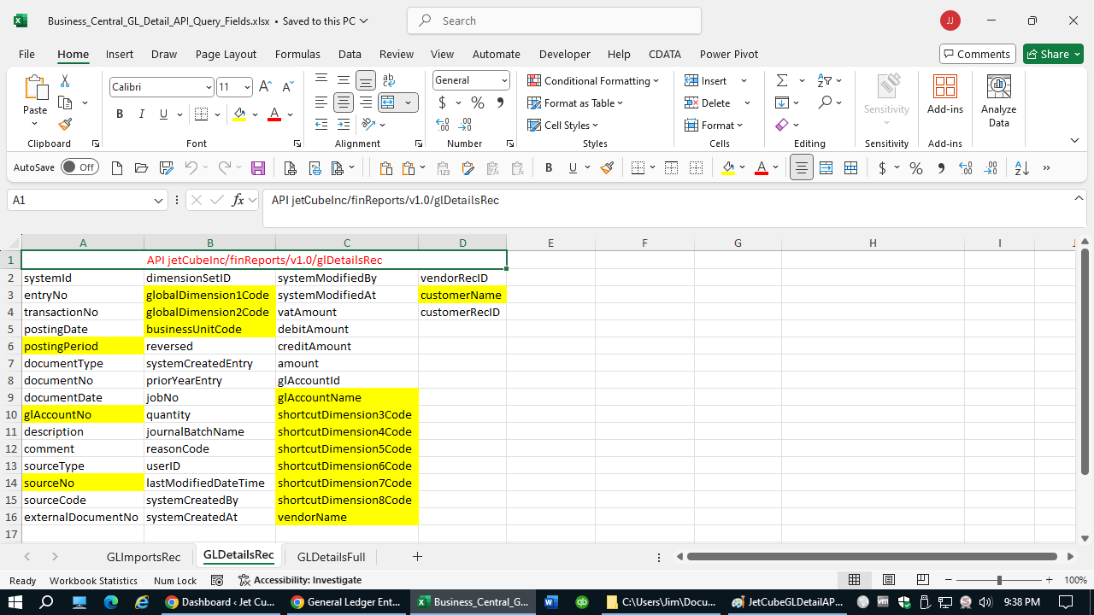Toggle Underline in the Font group
Screen dimensions: 1094x615
click(x=163, y=114)
